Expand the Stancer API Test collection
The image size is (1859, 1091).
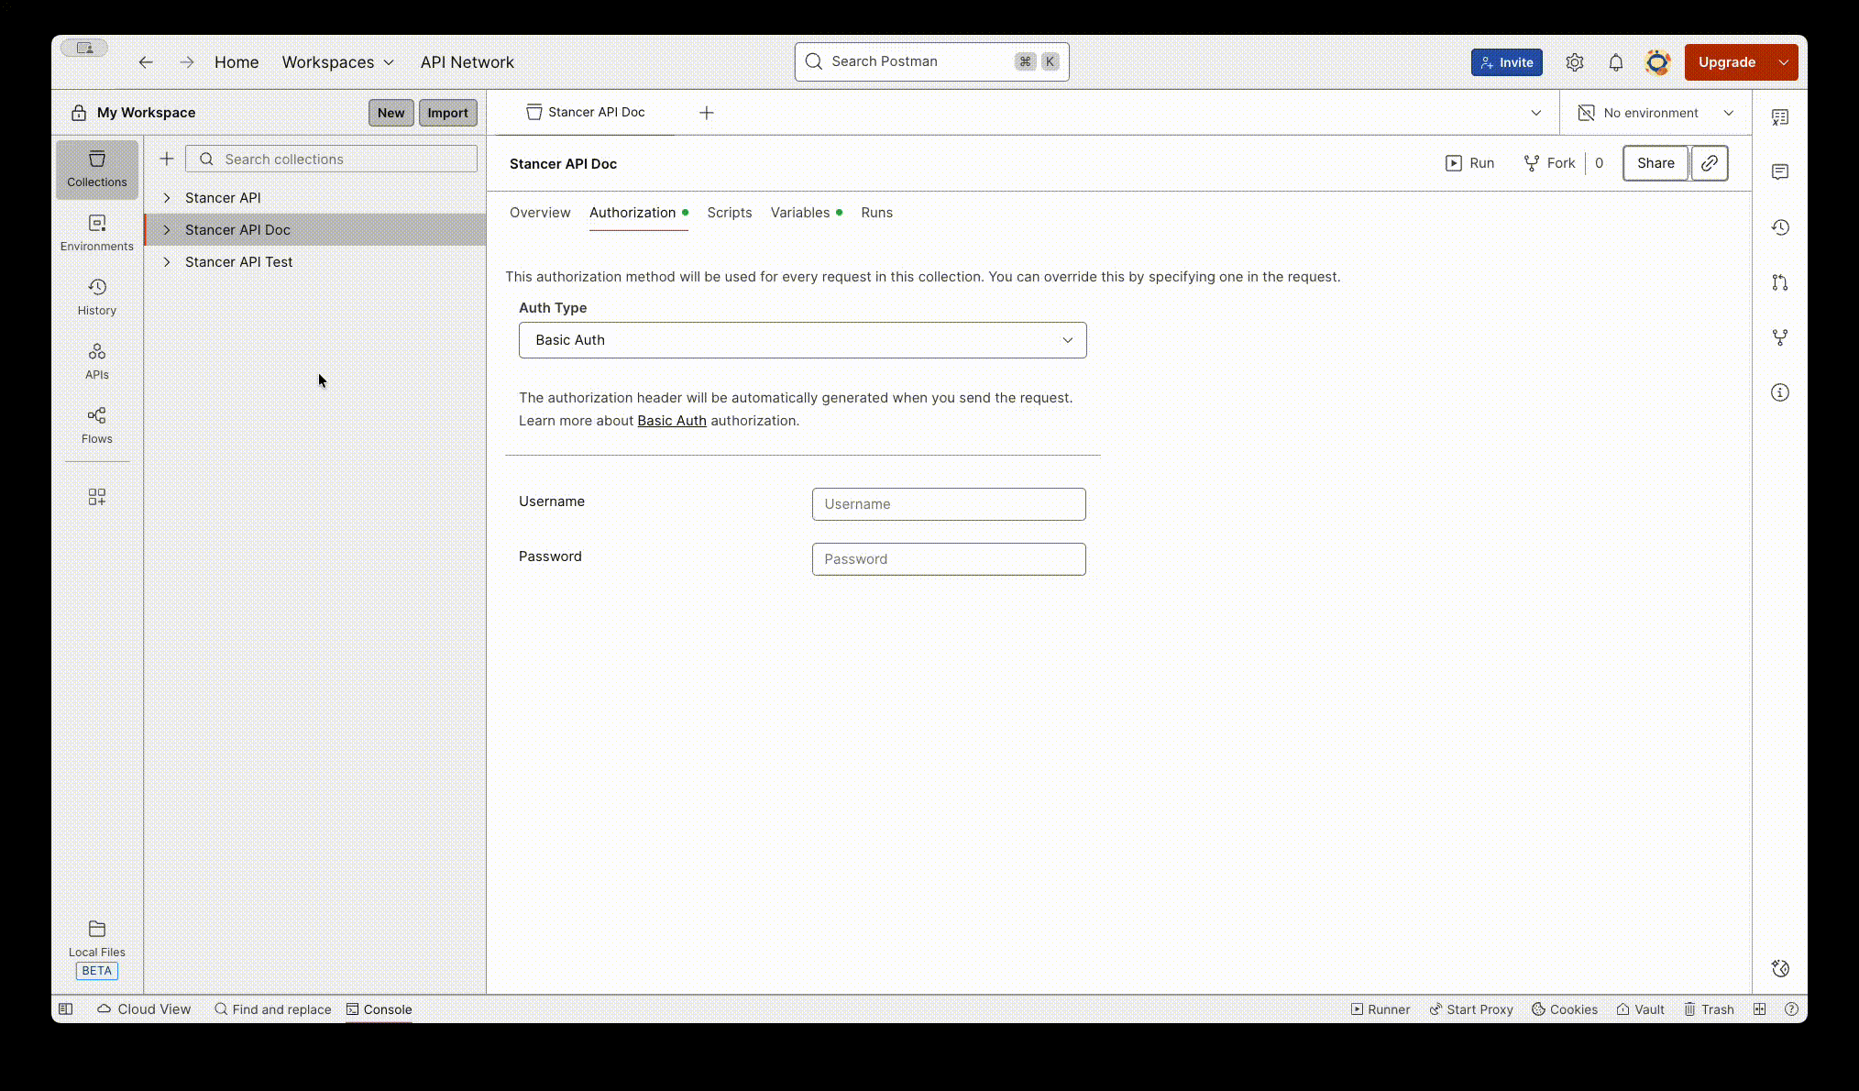pos(167,261)
